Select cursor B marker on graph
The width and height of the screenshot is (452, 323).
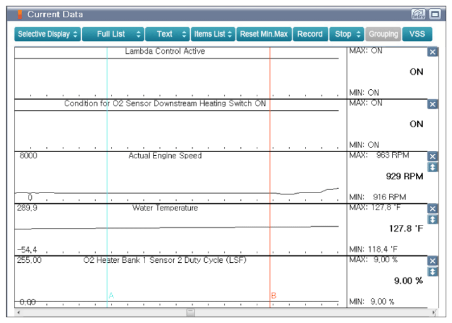[274, 296]
